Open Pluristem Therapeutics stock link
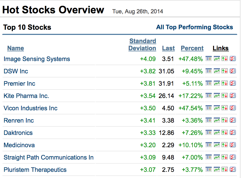This screenshot has height=178, width=241. tap(35, 170)
